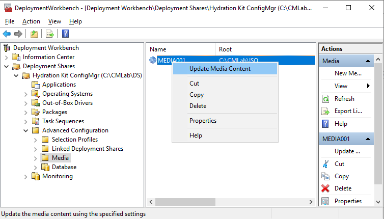Expand the Monitoring node
The image size is (384, 219).
coord(25,177)
